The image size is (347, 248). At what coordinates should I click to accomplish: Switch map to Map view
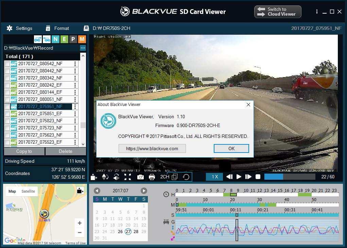(x=12, y=191)
